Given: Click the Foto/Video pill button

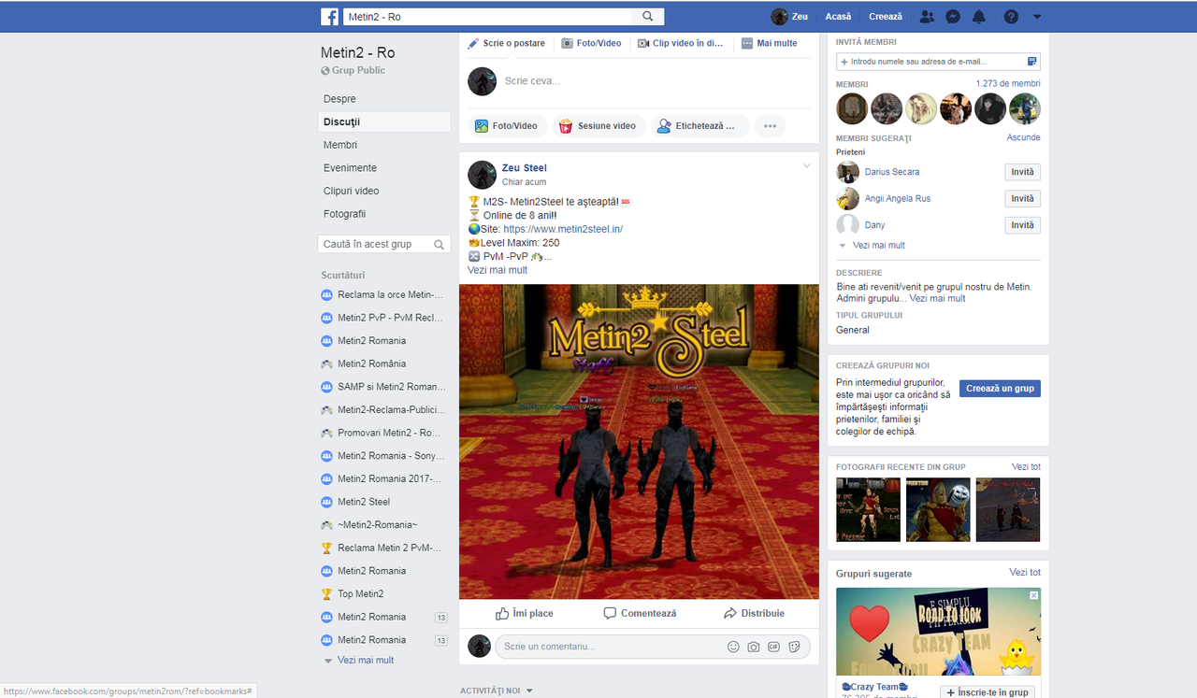Looking at the screenshot, I should (x=507, y=126).
